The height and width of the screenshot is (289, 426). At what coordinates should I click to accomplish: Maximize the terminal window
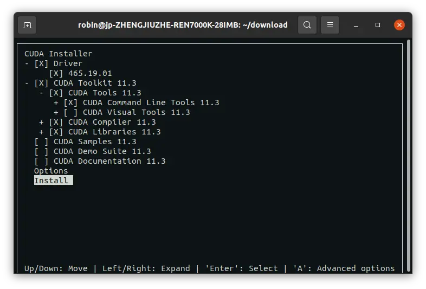pyautogui.click(x=378, y=25)
